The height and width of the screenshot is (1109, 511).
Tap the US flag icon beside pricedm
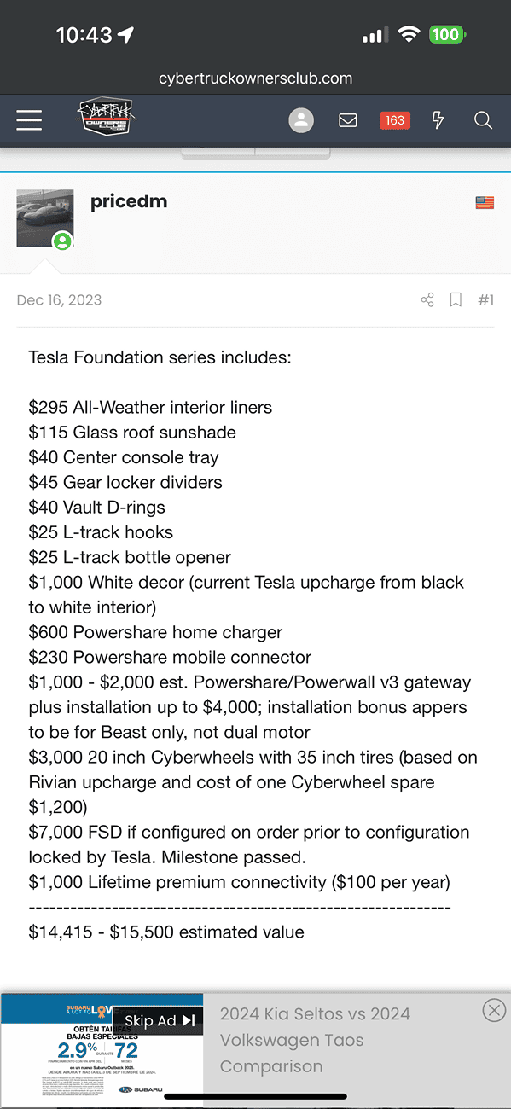485,203
